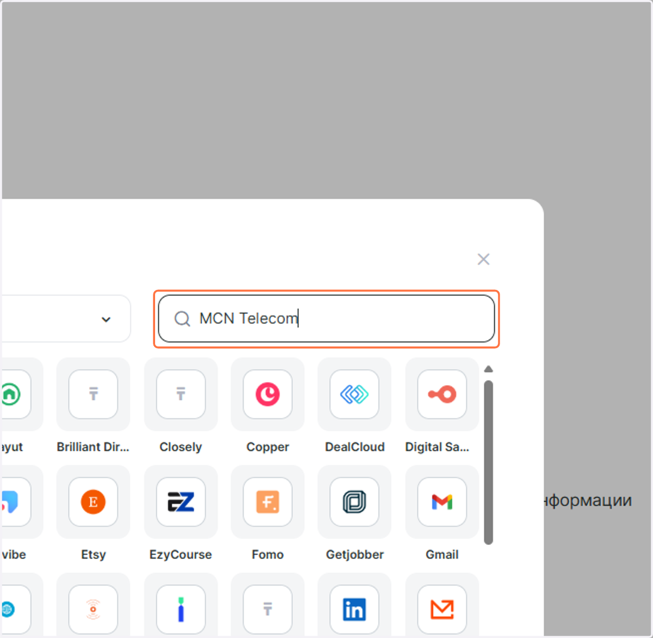Select the orange signal beacon app icon
The image size is (653, 638).
pyautogui.click(x=93, y=609)
